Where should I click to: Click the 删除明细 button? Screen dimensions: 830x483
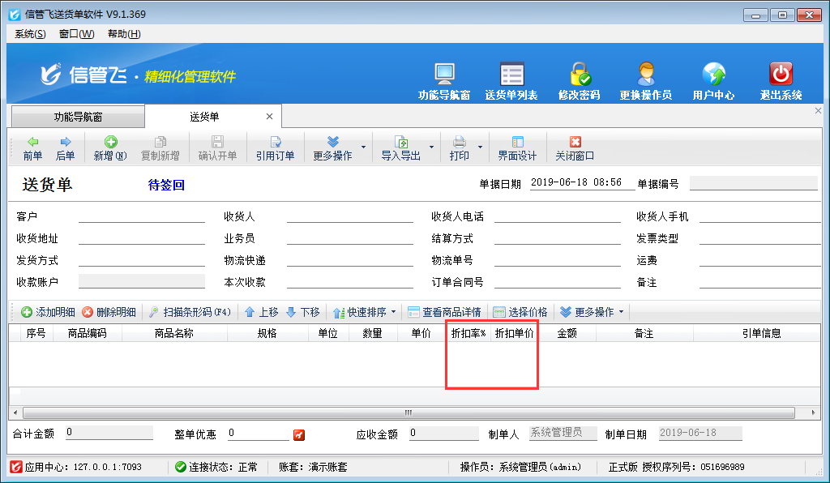(x=109, y=312)
